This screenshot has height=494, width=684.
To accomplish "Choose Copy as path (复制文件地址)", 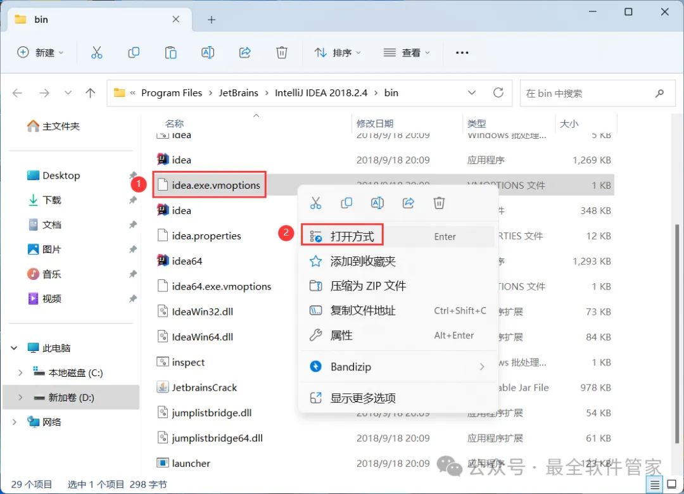I will pos(398,310).
